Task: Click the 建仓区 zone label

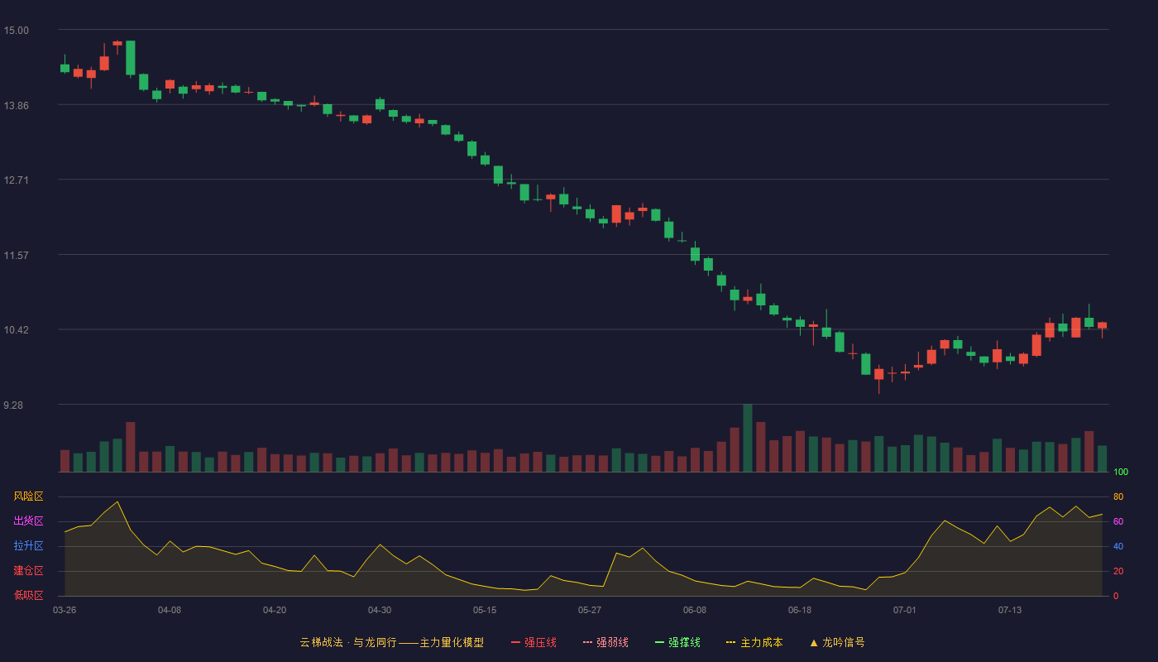Action: tap(28, 571)
